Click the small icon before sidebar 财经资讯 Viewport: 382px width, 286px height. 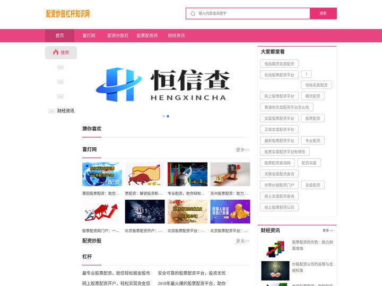51,111
